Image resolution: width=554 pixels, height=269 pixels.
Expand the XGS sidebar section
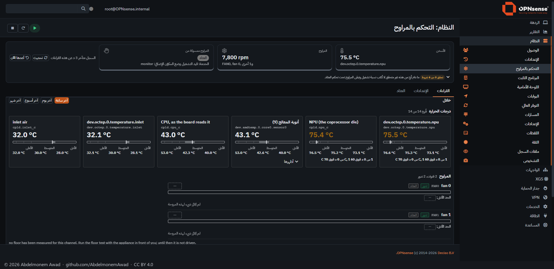tap(506, 179)
